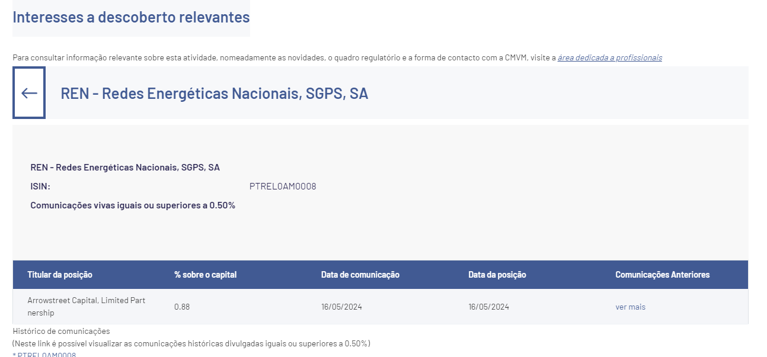
Task: Select the "Data da posição" column header
Action: 497,275
